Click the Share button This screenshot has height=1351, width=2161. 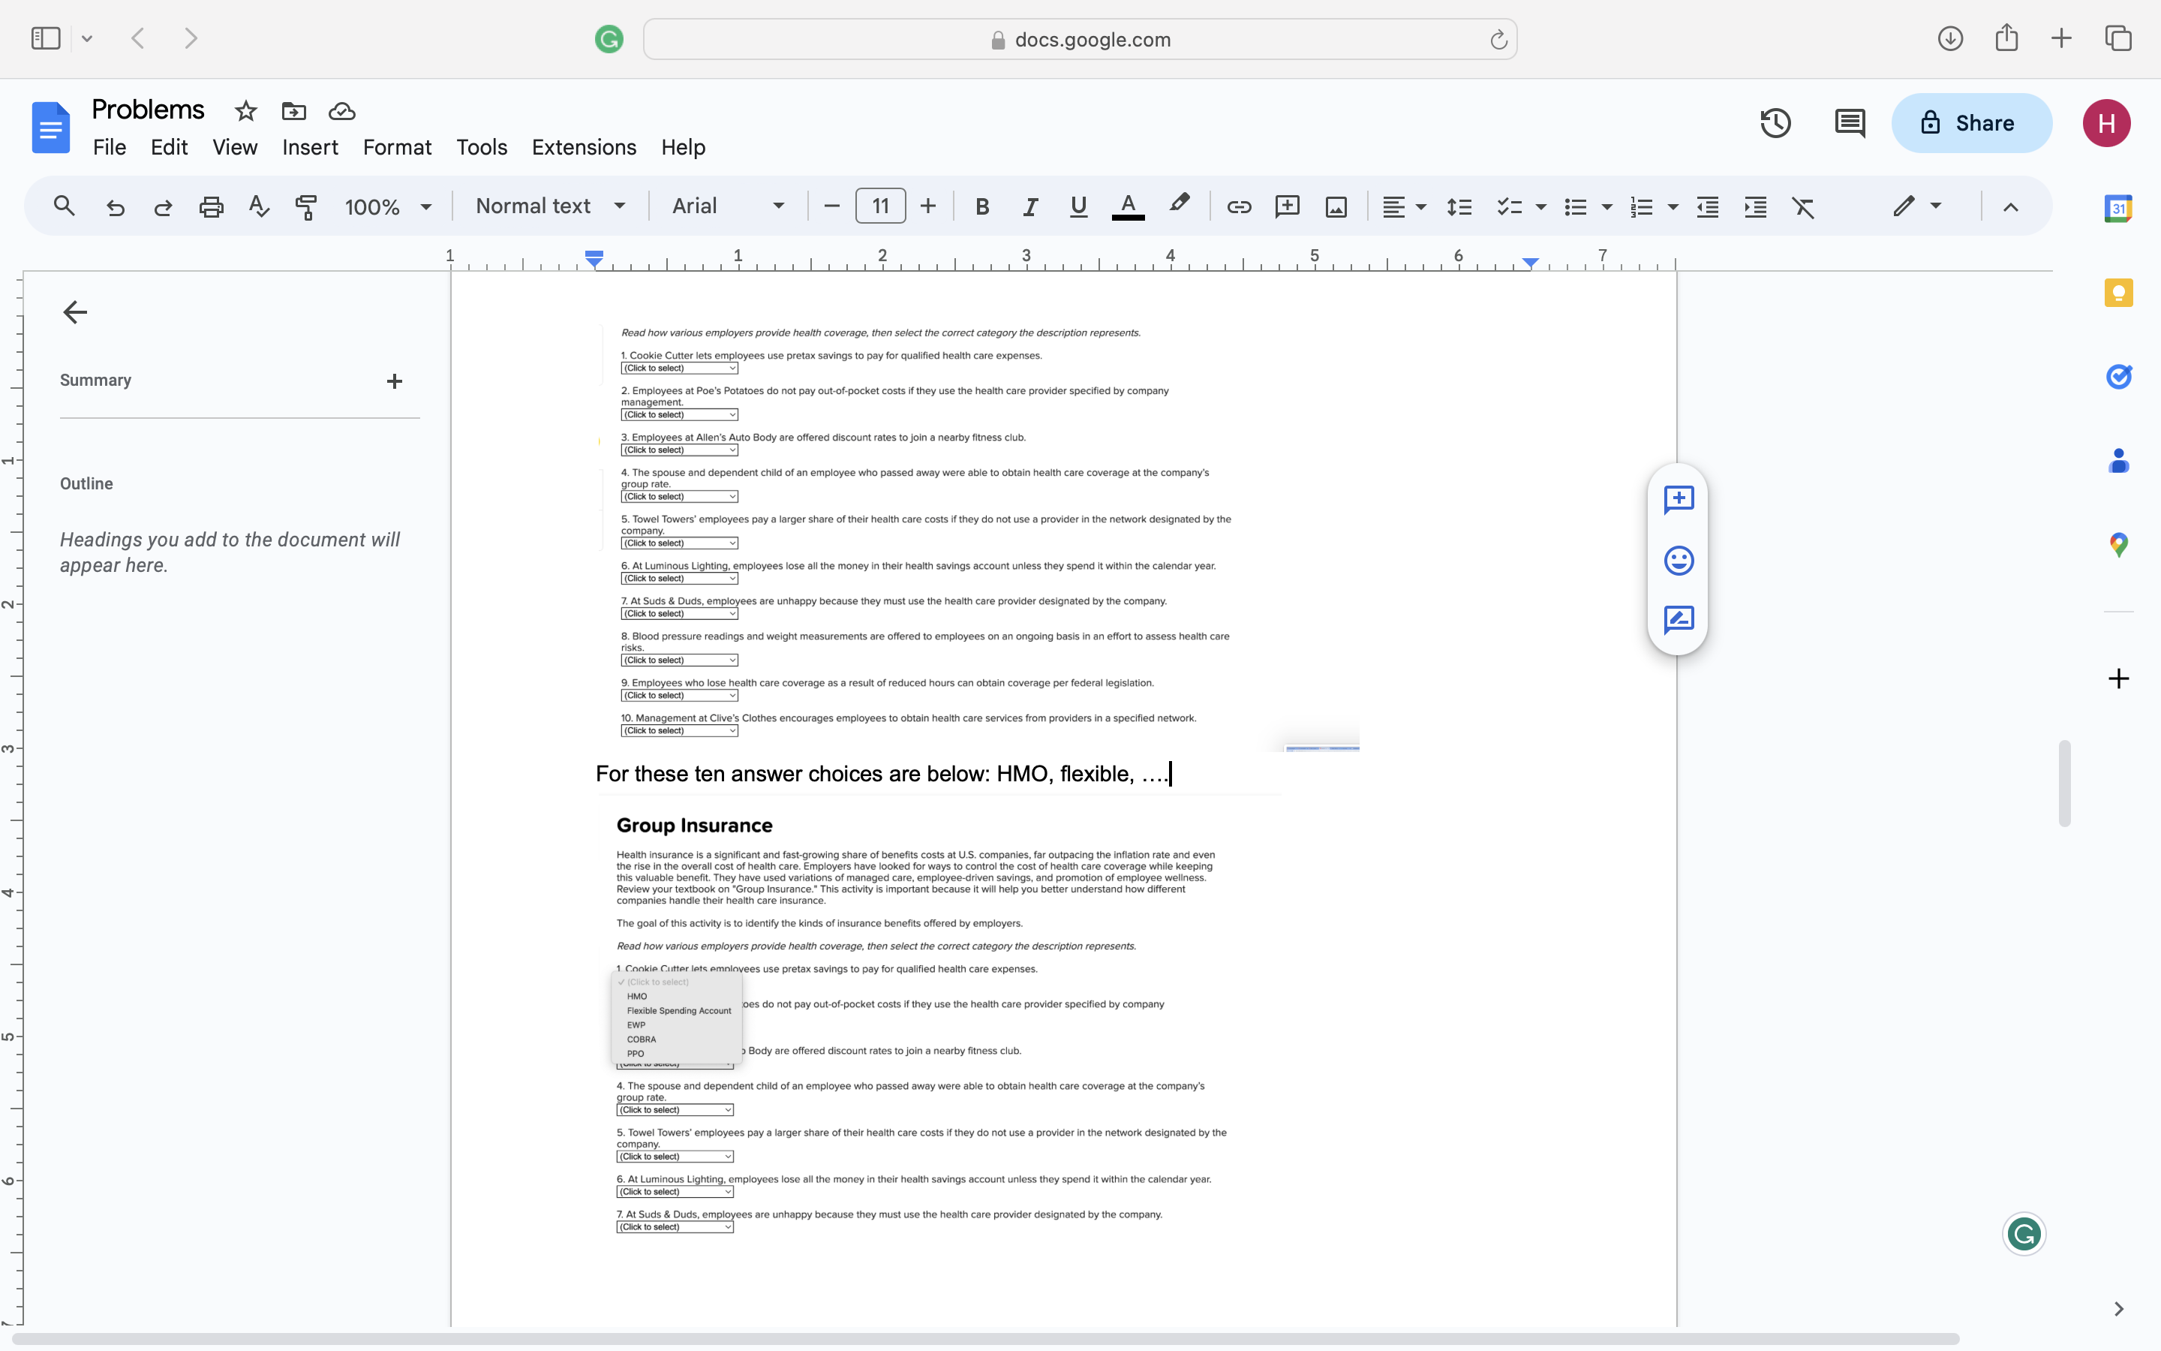pos(1972,122)
